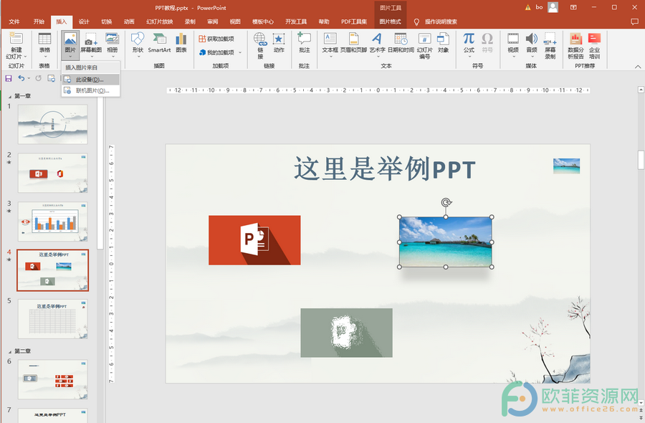Click the 链接 hyperlink icon
Viewport: 645px width, 423px height.
tap(260, 39)
